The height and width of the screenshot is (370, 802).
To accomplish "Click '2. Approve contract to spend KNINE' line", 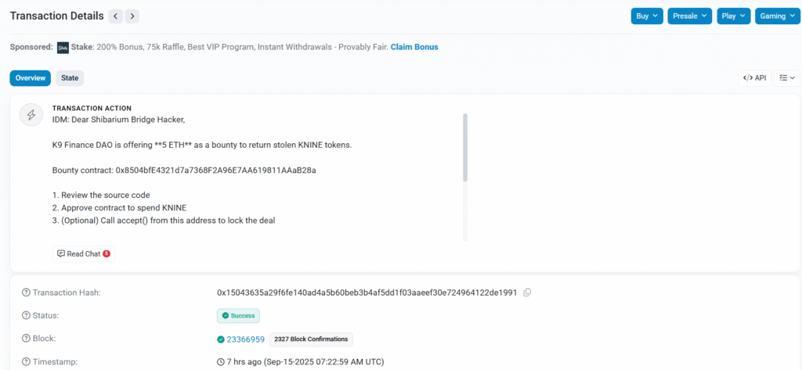I will coord(120,208).
